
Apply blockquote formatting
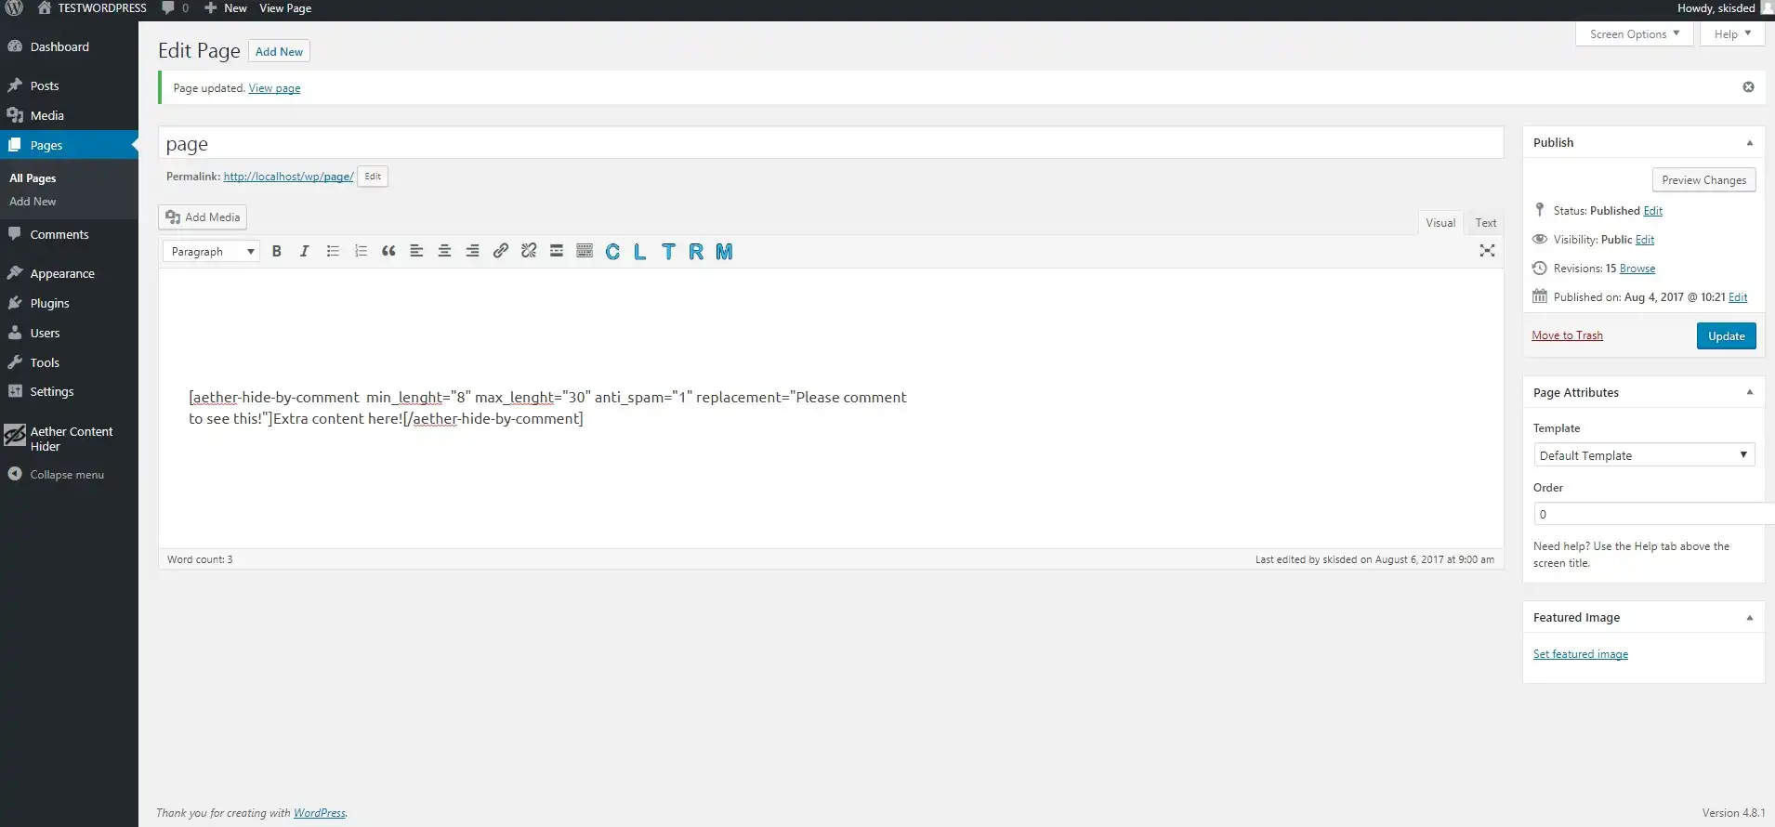click(388, 251)
